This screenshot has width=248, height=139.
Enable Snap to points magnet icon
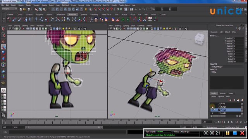tap(104, 9)
